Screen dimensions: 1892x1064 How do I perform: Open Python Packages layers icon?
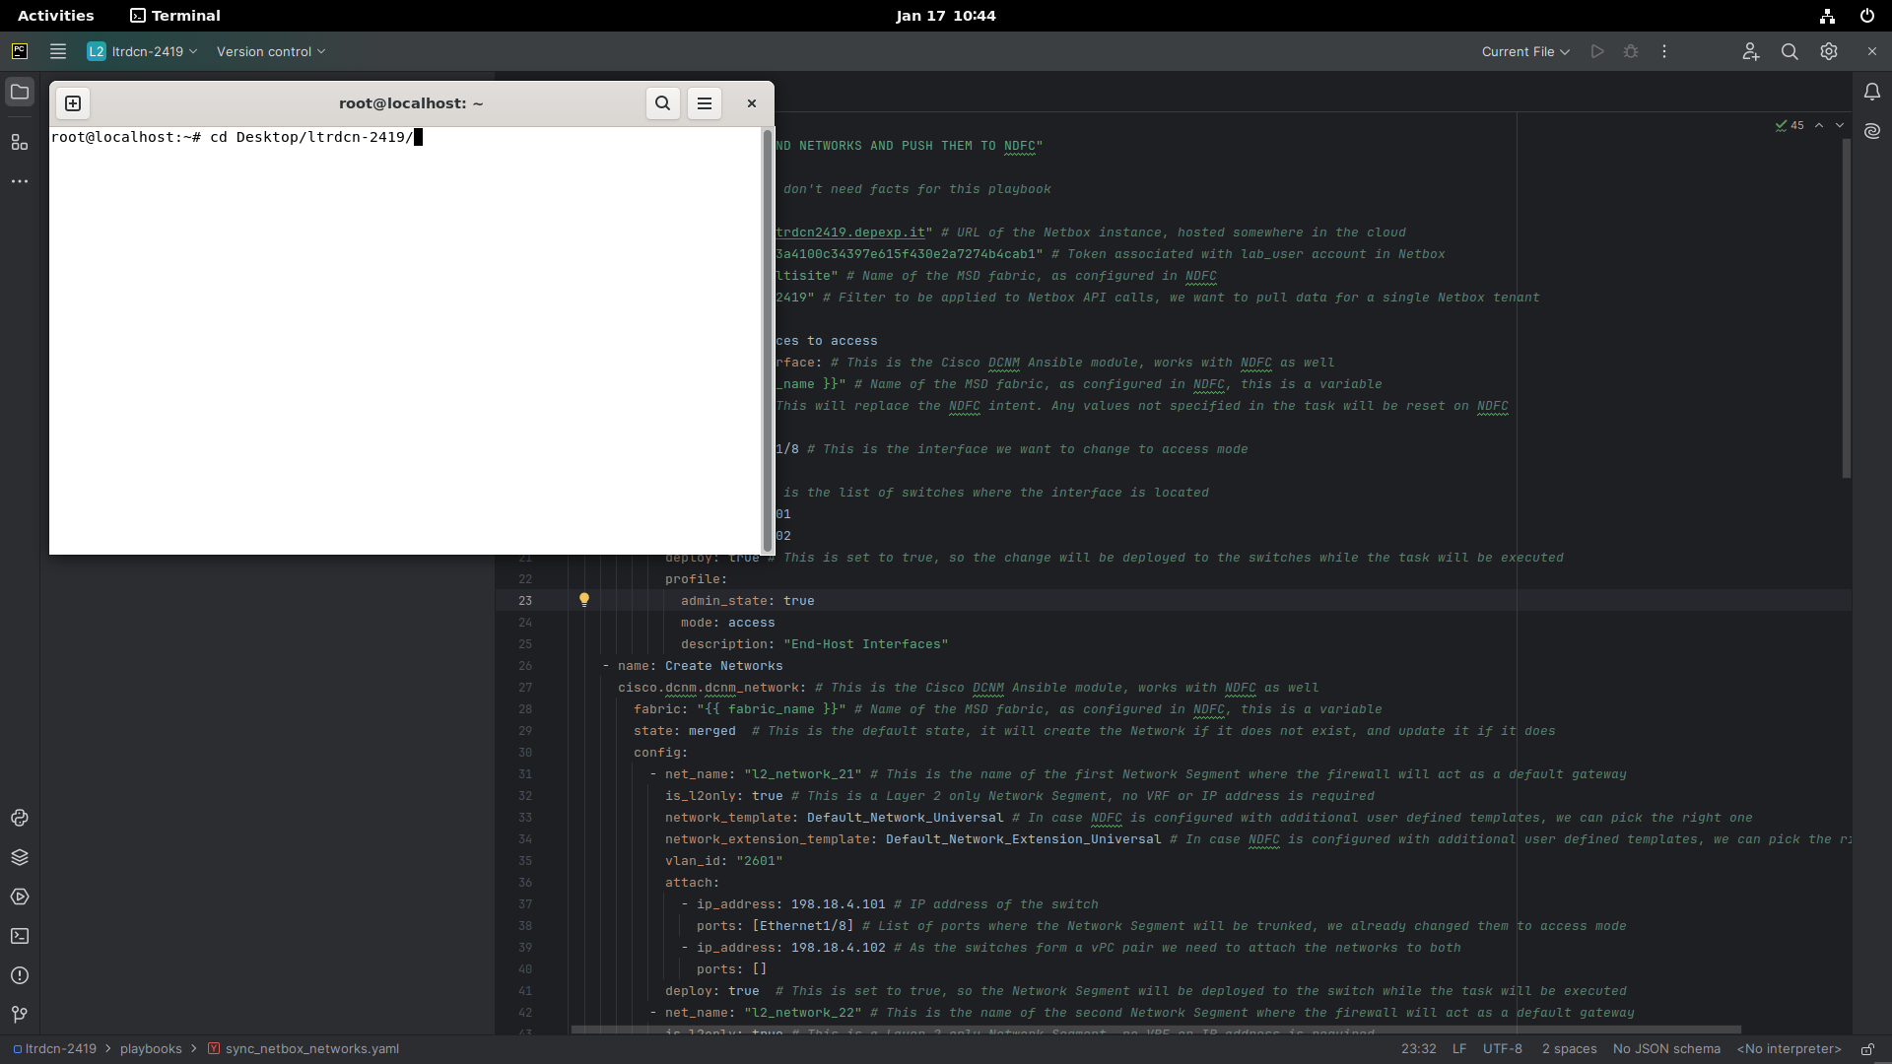20,857
